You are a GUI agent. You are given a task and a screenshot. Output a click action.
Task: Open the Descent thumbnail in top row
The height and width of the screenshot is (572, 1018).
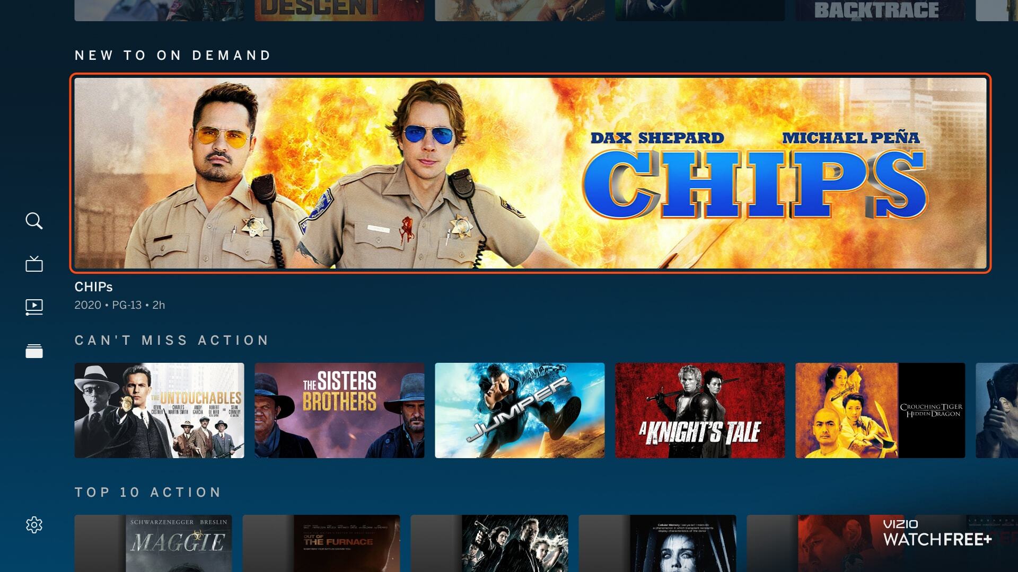339,11
